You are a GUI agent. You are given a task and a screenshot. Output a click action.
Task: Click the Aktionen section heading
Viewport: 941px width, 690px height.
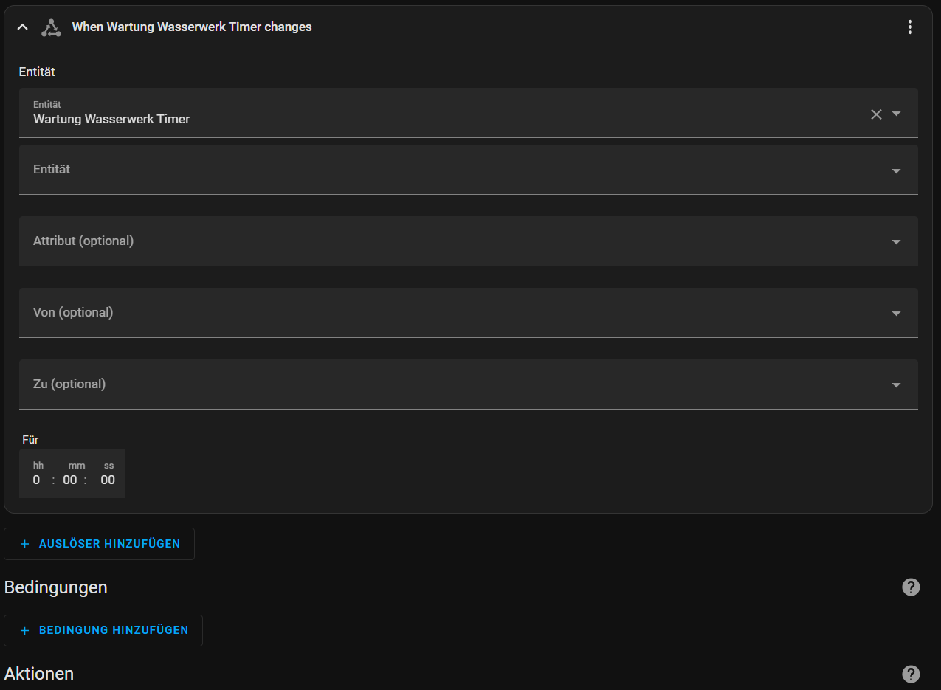pos(39,674)
